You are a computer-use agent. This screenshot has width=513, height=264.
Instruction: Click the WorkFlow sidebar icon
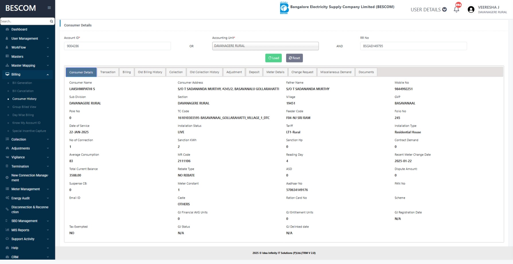[x=7, y=47]
